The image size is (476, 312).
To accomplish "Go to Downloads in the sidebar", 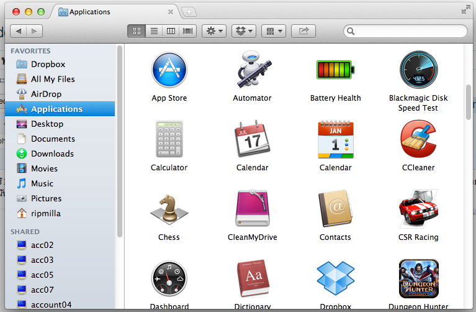I will (x=52, y=154).
